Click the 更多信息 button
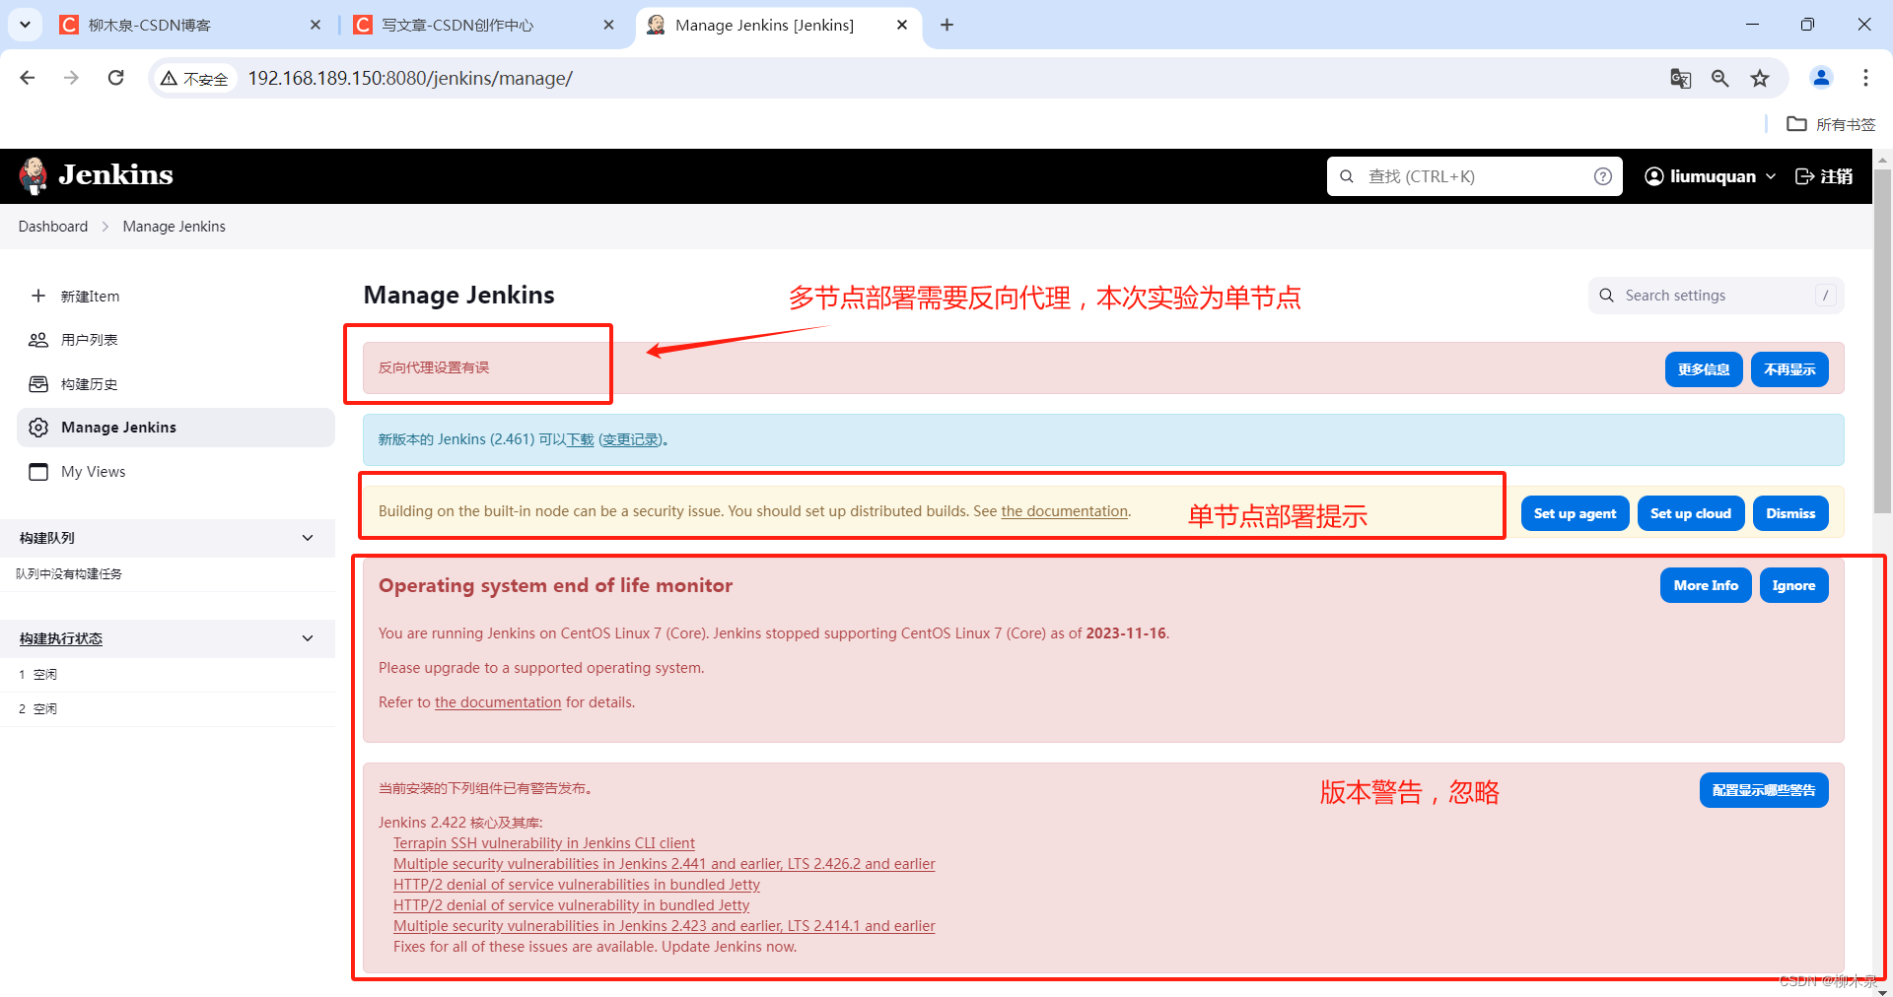1893x997 pixels. (1704, 369)
